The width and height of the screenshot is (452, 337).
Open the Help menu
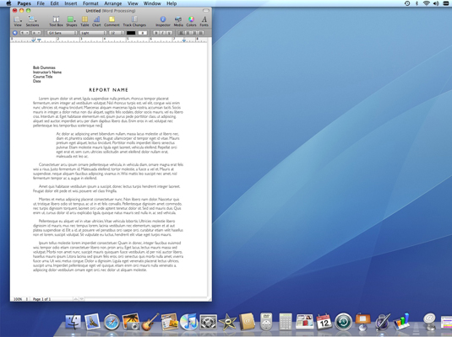pos(172,3)
